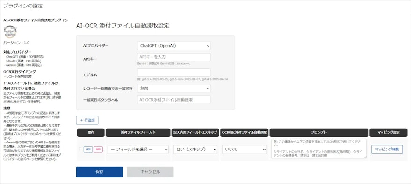
Task: Open the はい（スキップ） dropdown
Action: coord(195,150)
